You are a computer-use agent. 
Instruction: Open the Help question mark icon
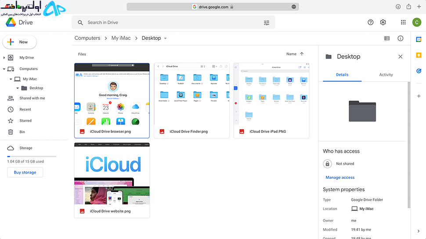pos(371,22)
